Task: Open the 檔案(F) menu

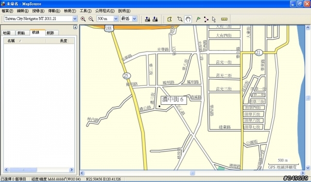Action: tap(7, 11)
